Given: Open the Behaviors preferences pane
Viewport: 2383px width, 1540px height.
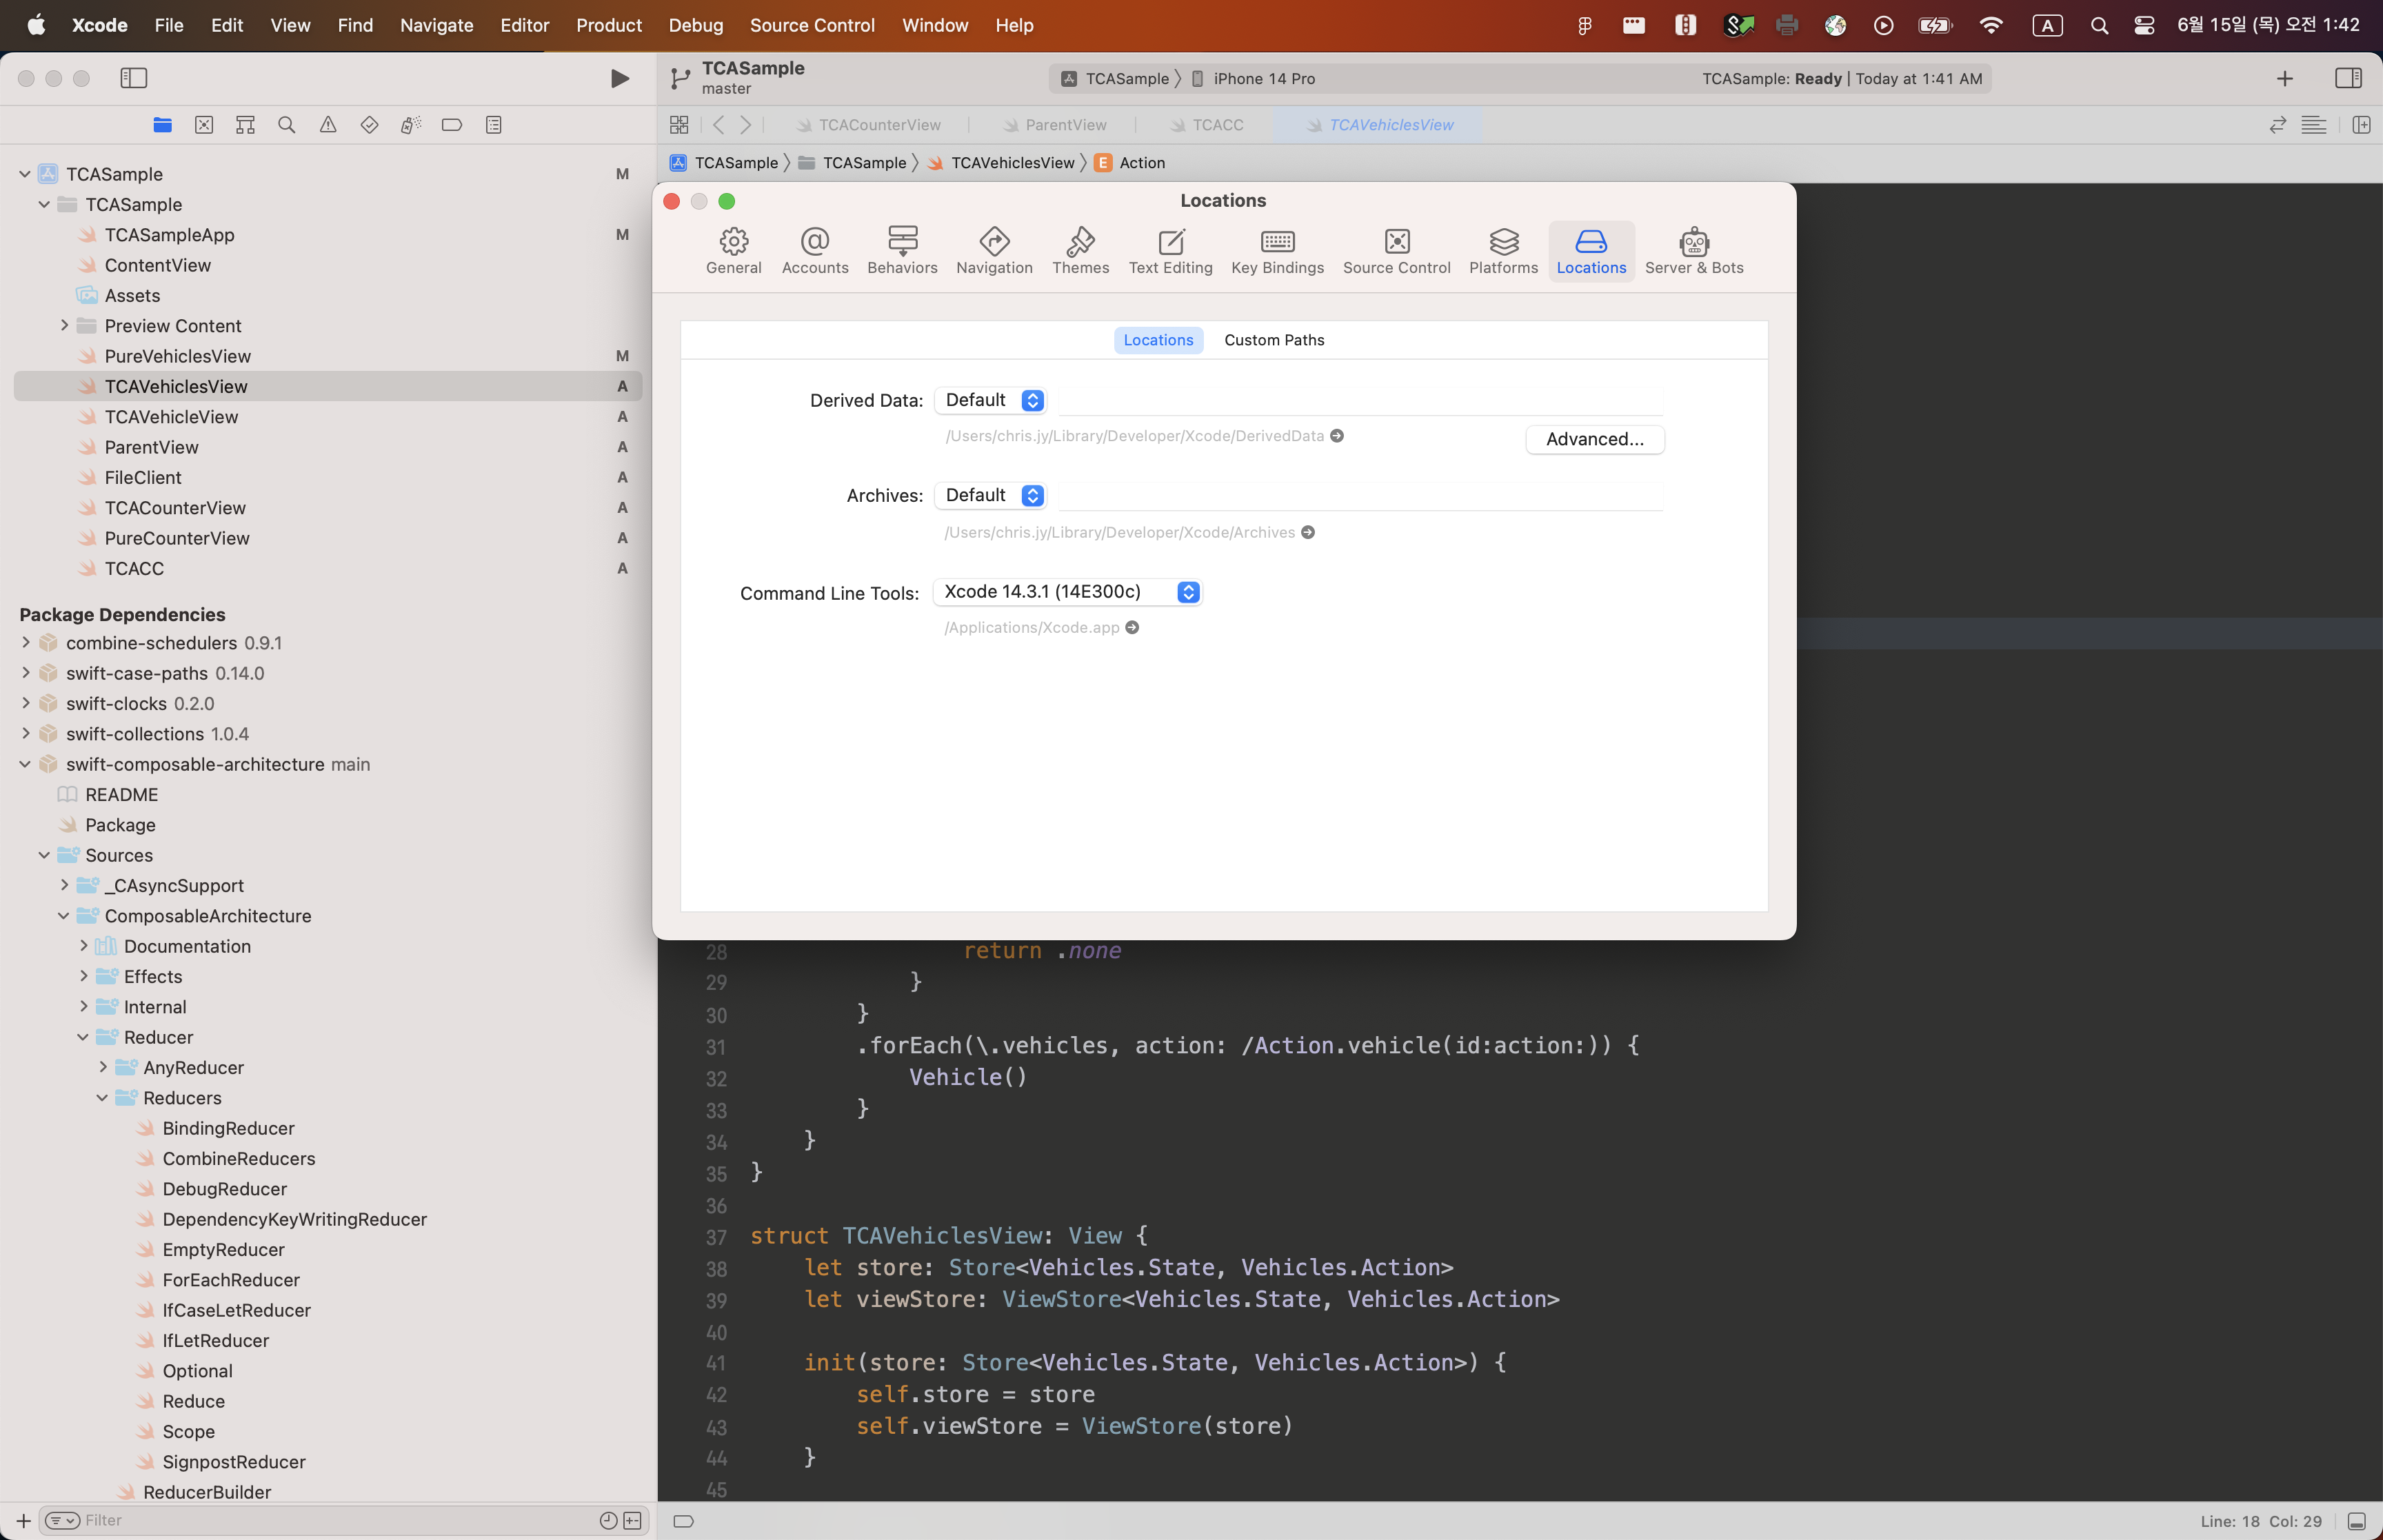Looking at the screenshot, I should (x=902, y=250).
